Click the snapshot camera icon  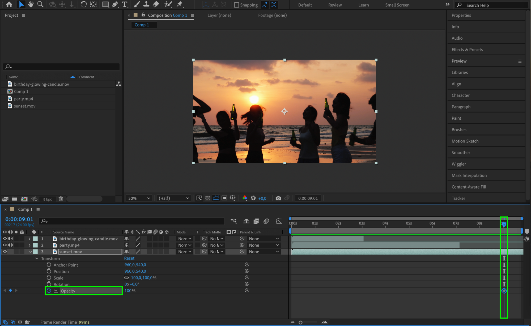pyautogui.click(x=278, y=198)
